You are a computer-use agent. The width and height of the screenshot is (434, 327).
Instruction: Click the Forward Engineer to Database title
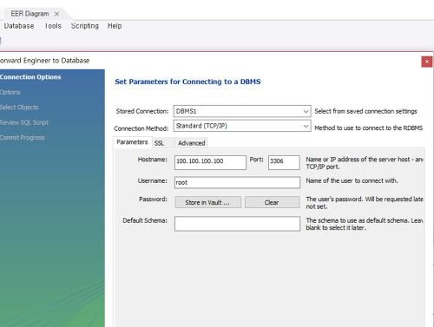point(45,61)
